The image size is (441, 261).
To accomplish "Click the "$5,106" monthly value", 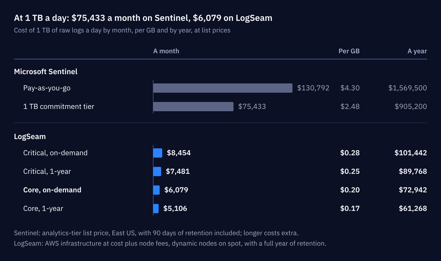I will tap(175, 209).
